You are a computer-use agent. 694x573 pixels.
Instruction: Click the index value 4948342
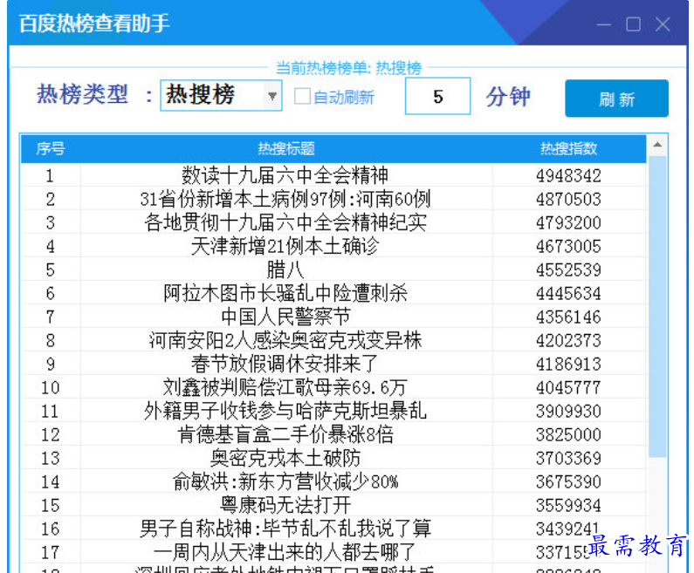[569, 176]
